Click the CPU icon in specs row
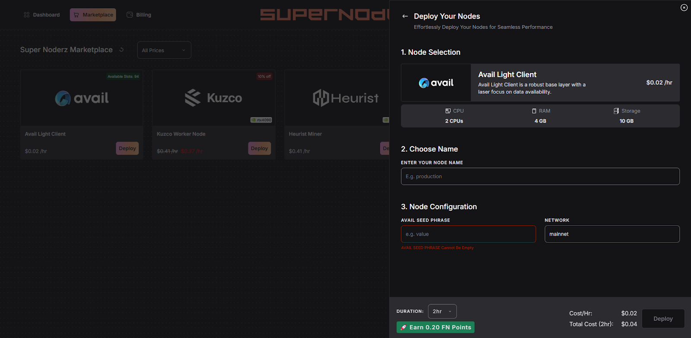Screen dimensions: 691x338 pyautogui.click(x=448, y=111)
